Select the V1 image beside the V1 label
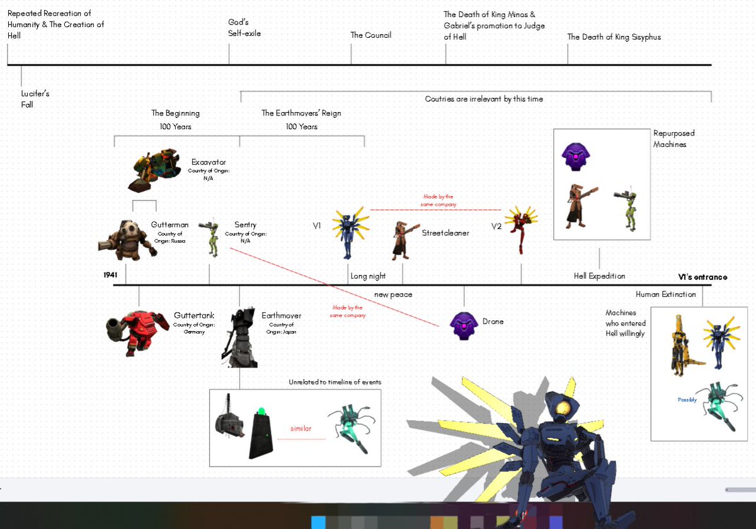This screenshot has height=529, width=756. click(350, 233)
